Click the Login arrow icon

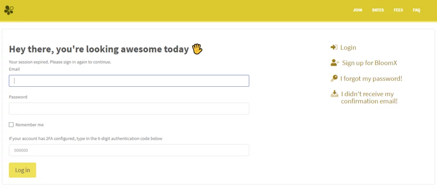334,47
